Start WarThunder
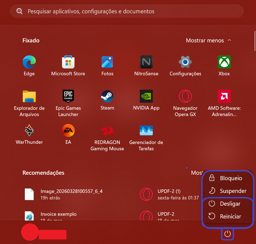This screenshot has width=256, height=244. (x=29, y=134)
